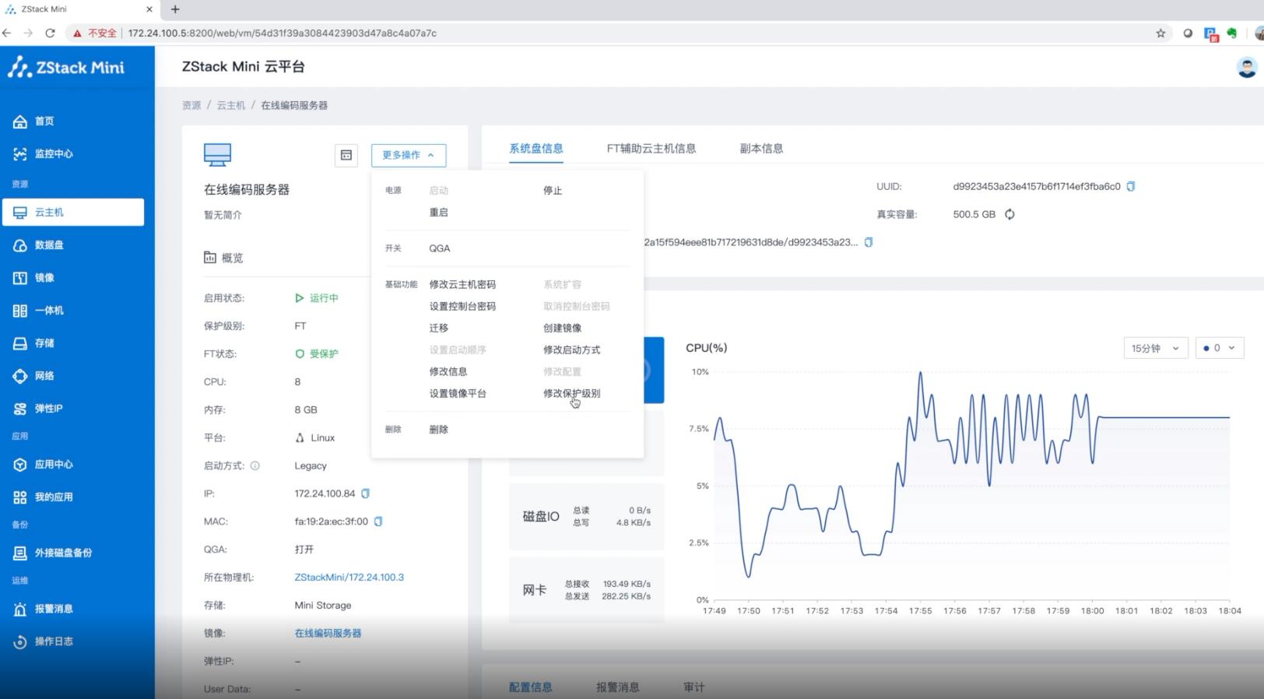Open the CPU core selector showing 0

(1220, 348)
